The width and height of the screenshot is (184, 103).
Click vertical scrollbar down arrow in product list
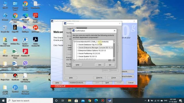tap(114, 58)
